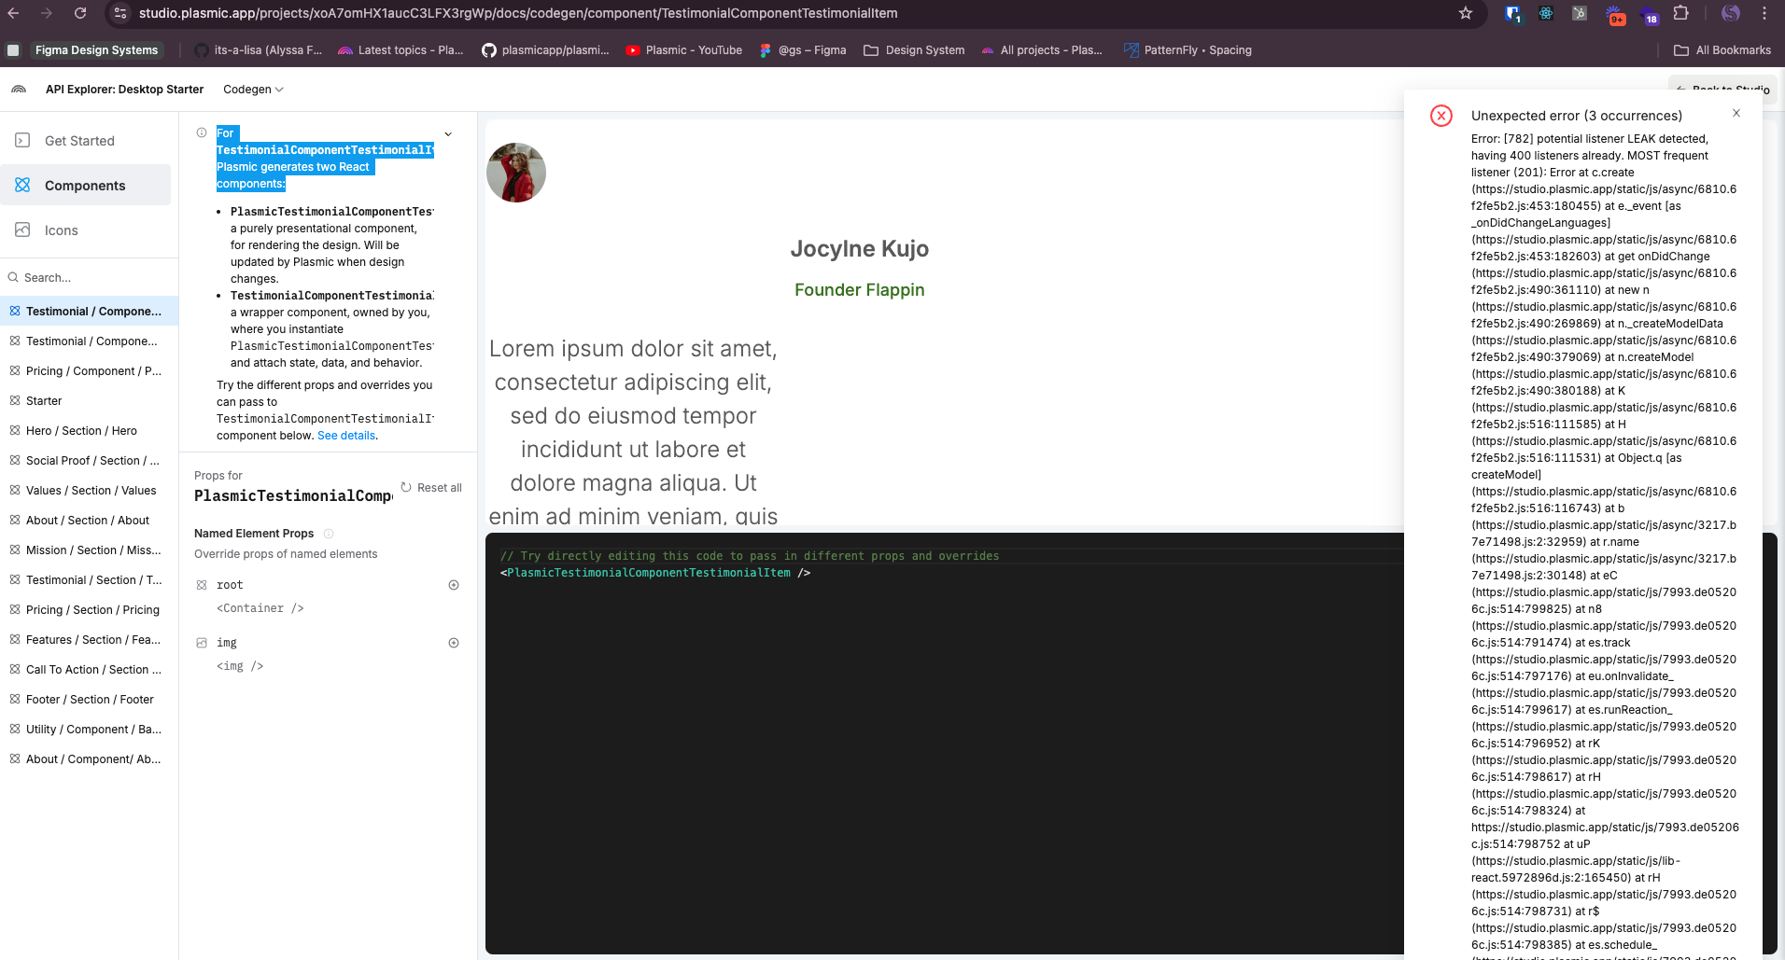
Task: Dismiss the Unexpected error notification
Action: click(1736, 113)
